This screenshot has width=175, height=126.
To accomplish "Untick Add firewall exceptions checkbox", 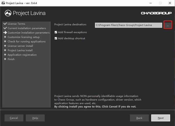I will (x=56, y=32).
